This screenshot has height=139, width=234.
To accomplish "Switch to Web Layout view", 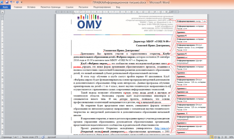I will click(x=219, y=137).
